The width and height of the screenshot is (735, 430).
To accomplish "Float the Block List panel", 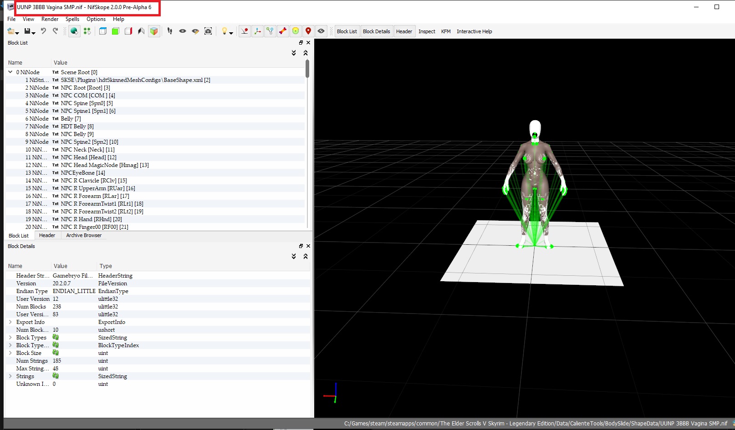I will (x=301, y=42).
